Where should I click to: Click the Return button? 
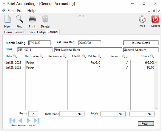[x=146, y=124]
